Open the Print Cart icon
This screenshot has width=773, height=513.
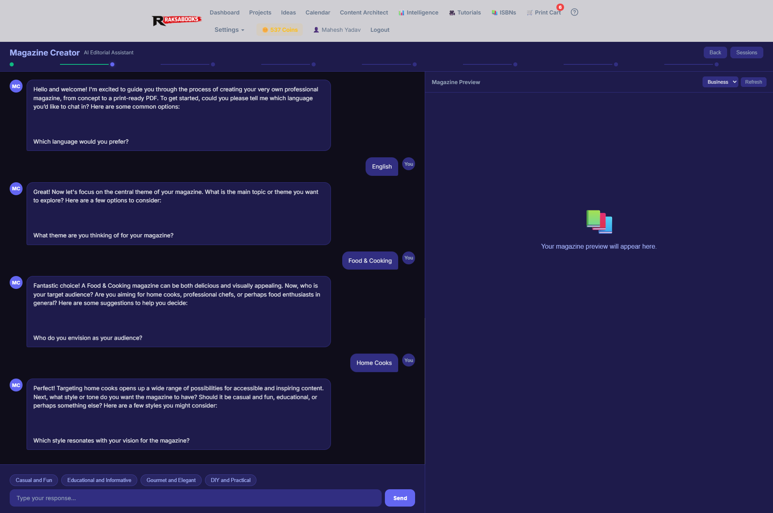[529, 13]
